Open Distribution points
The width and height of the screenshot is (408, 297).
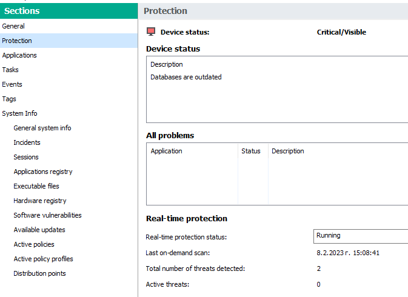tap(39, 273)
